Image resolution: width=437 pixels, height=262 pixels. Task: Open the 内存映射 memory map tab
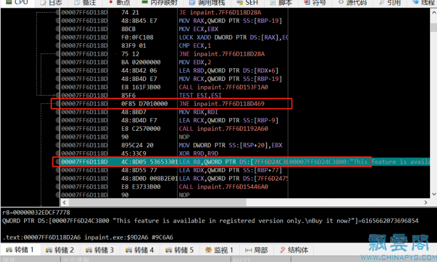(160, 2)
